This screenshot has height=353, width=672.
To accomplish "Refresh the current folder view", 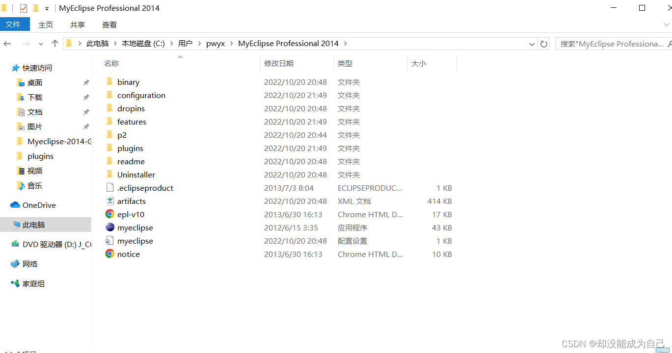I will pos(544,44).
